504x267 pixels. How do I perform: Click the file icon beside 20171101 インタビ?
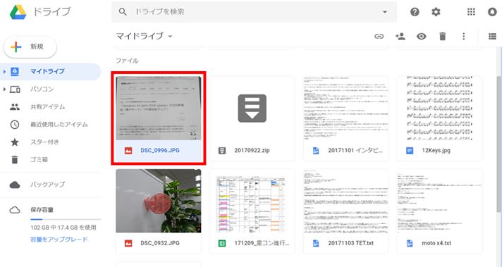(x=316, y=150)
